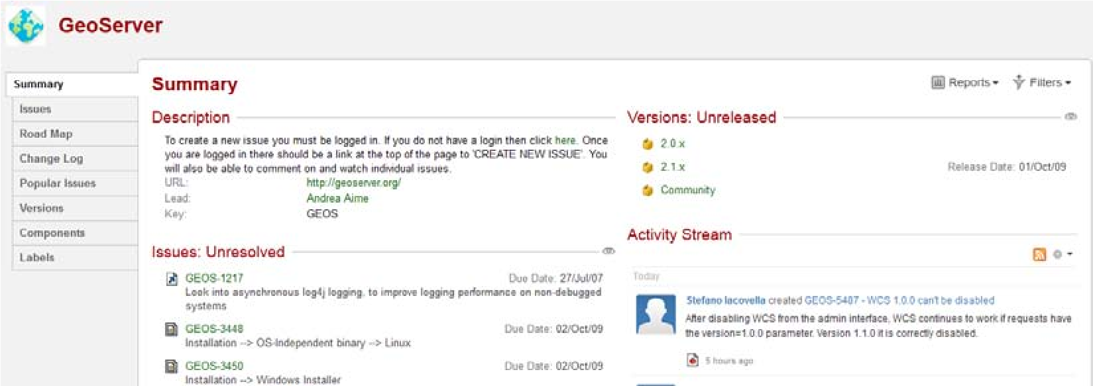
Task: Click the asynchronous log4j logging summary text
Action: 394,299
